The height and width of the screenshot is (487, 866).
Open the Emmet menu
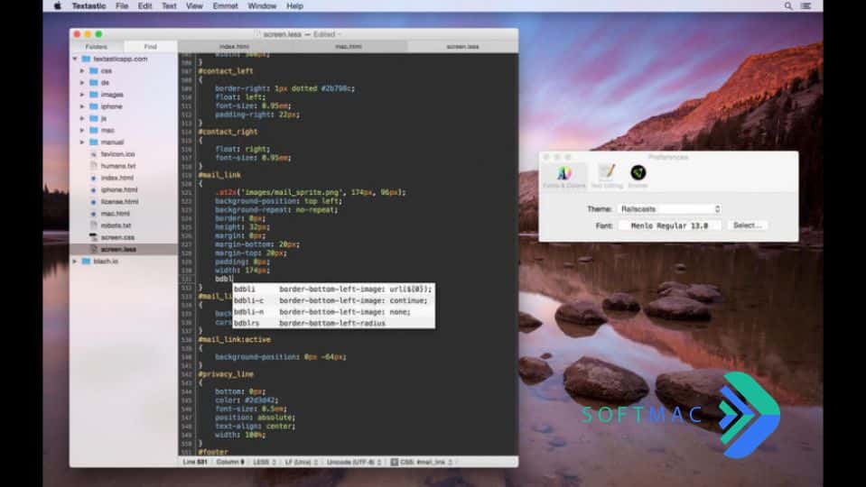pos(226,6)
